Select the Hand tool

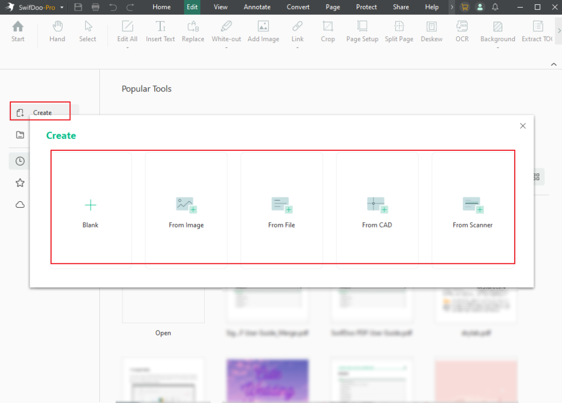[x=57, y=31]
